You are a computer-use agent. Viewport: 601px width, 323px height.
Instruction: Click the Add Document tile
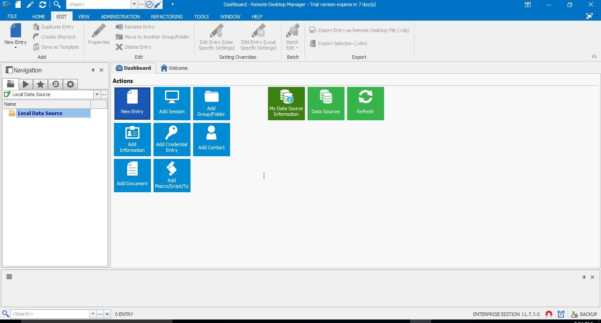pyautogui.click(x=132, y=176)
